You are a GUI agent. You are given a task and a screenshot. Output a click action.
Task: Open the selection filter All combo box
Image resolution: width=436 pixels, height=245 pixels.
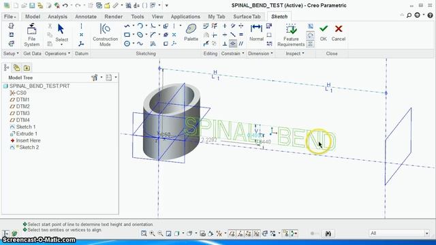point(399,233)
